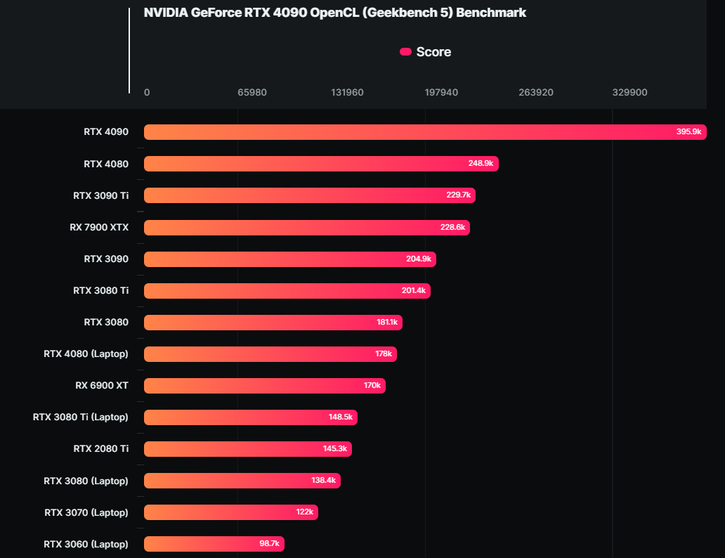Click the RTX 3080 (Laptop) label
Image resolution: width=725 pixels, height=558 pixels.
[86, 481]
